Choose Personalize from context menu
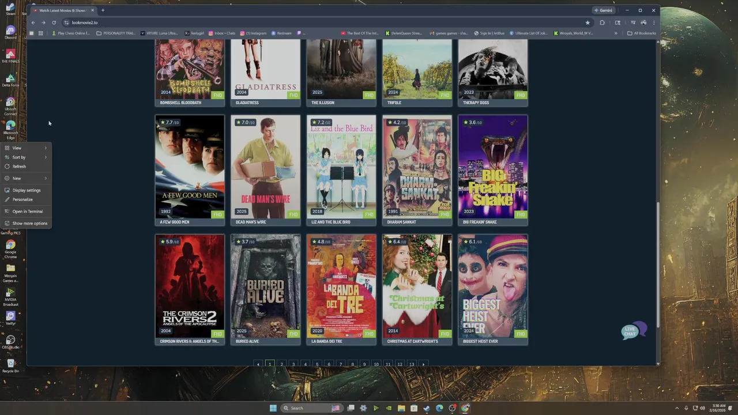 [26, 199]
